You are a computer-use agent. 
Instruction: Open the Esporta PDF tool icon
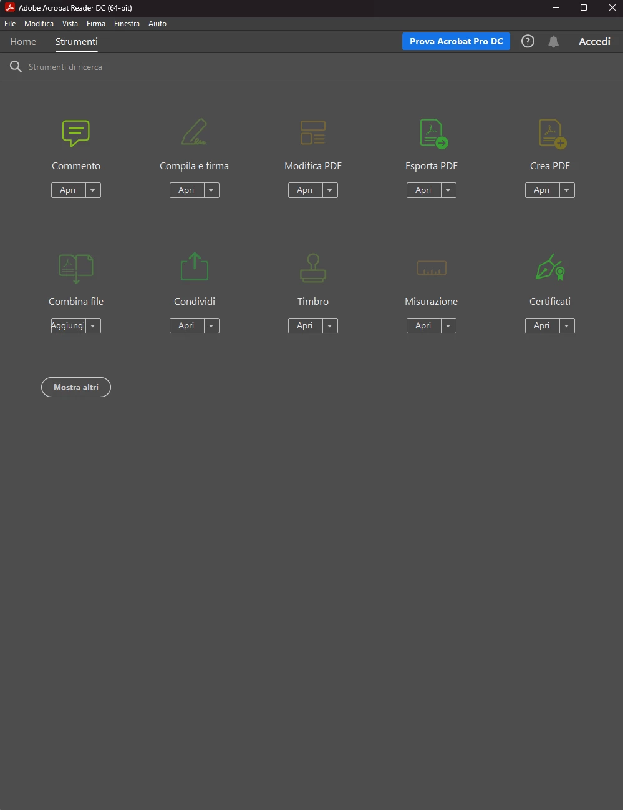coord(433,133)
